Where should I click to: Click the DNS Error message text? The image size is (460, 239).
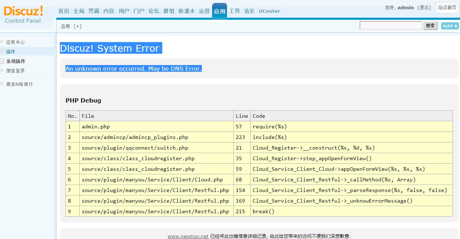pos(134,69)
